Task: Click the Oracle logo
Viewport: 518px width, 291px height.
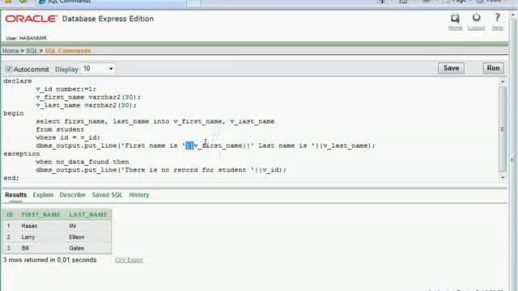Action: click(31, 19)
